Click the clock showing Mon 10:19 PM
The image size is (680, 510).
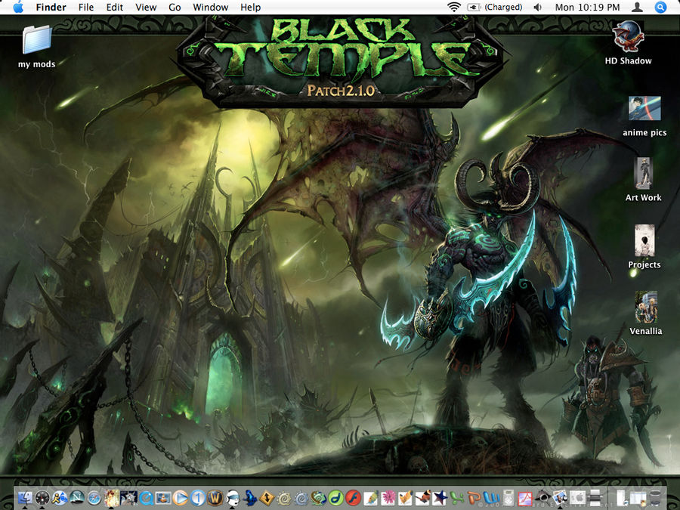click(x=587, y=8)
